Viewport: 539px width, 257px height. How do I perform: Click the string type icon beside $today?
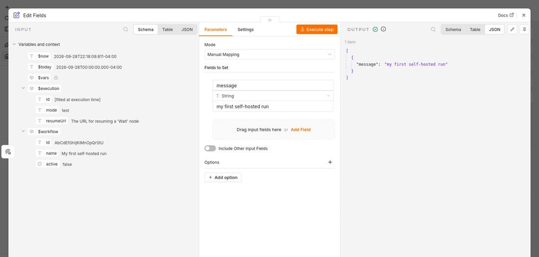[x=32, y=67]
